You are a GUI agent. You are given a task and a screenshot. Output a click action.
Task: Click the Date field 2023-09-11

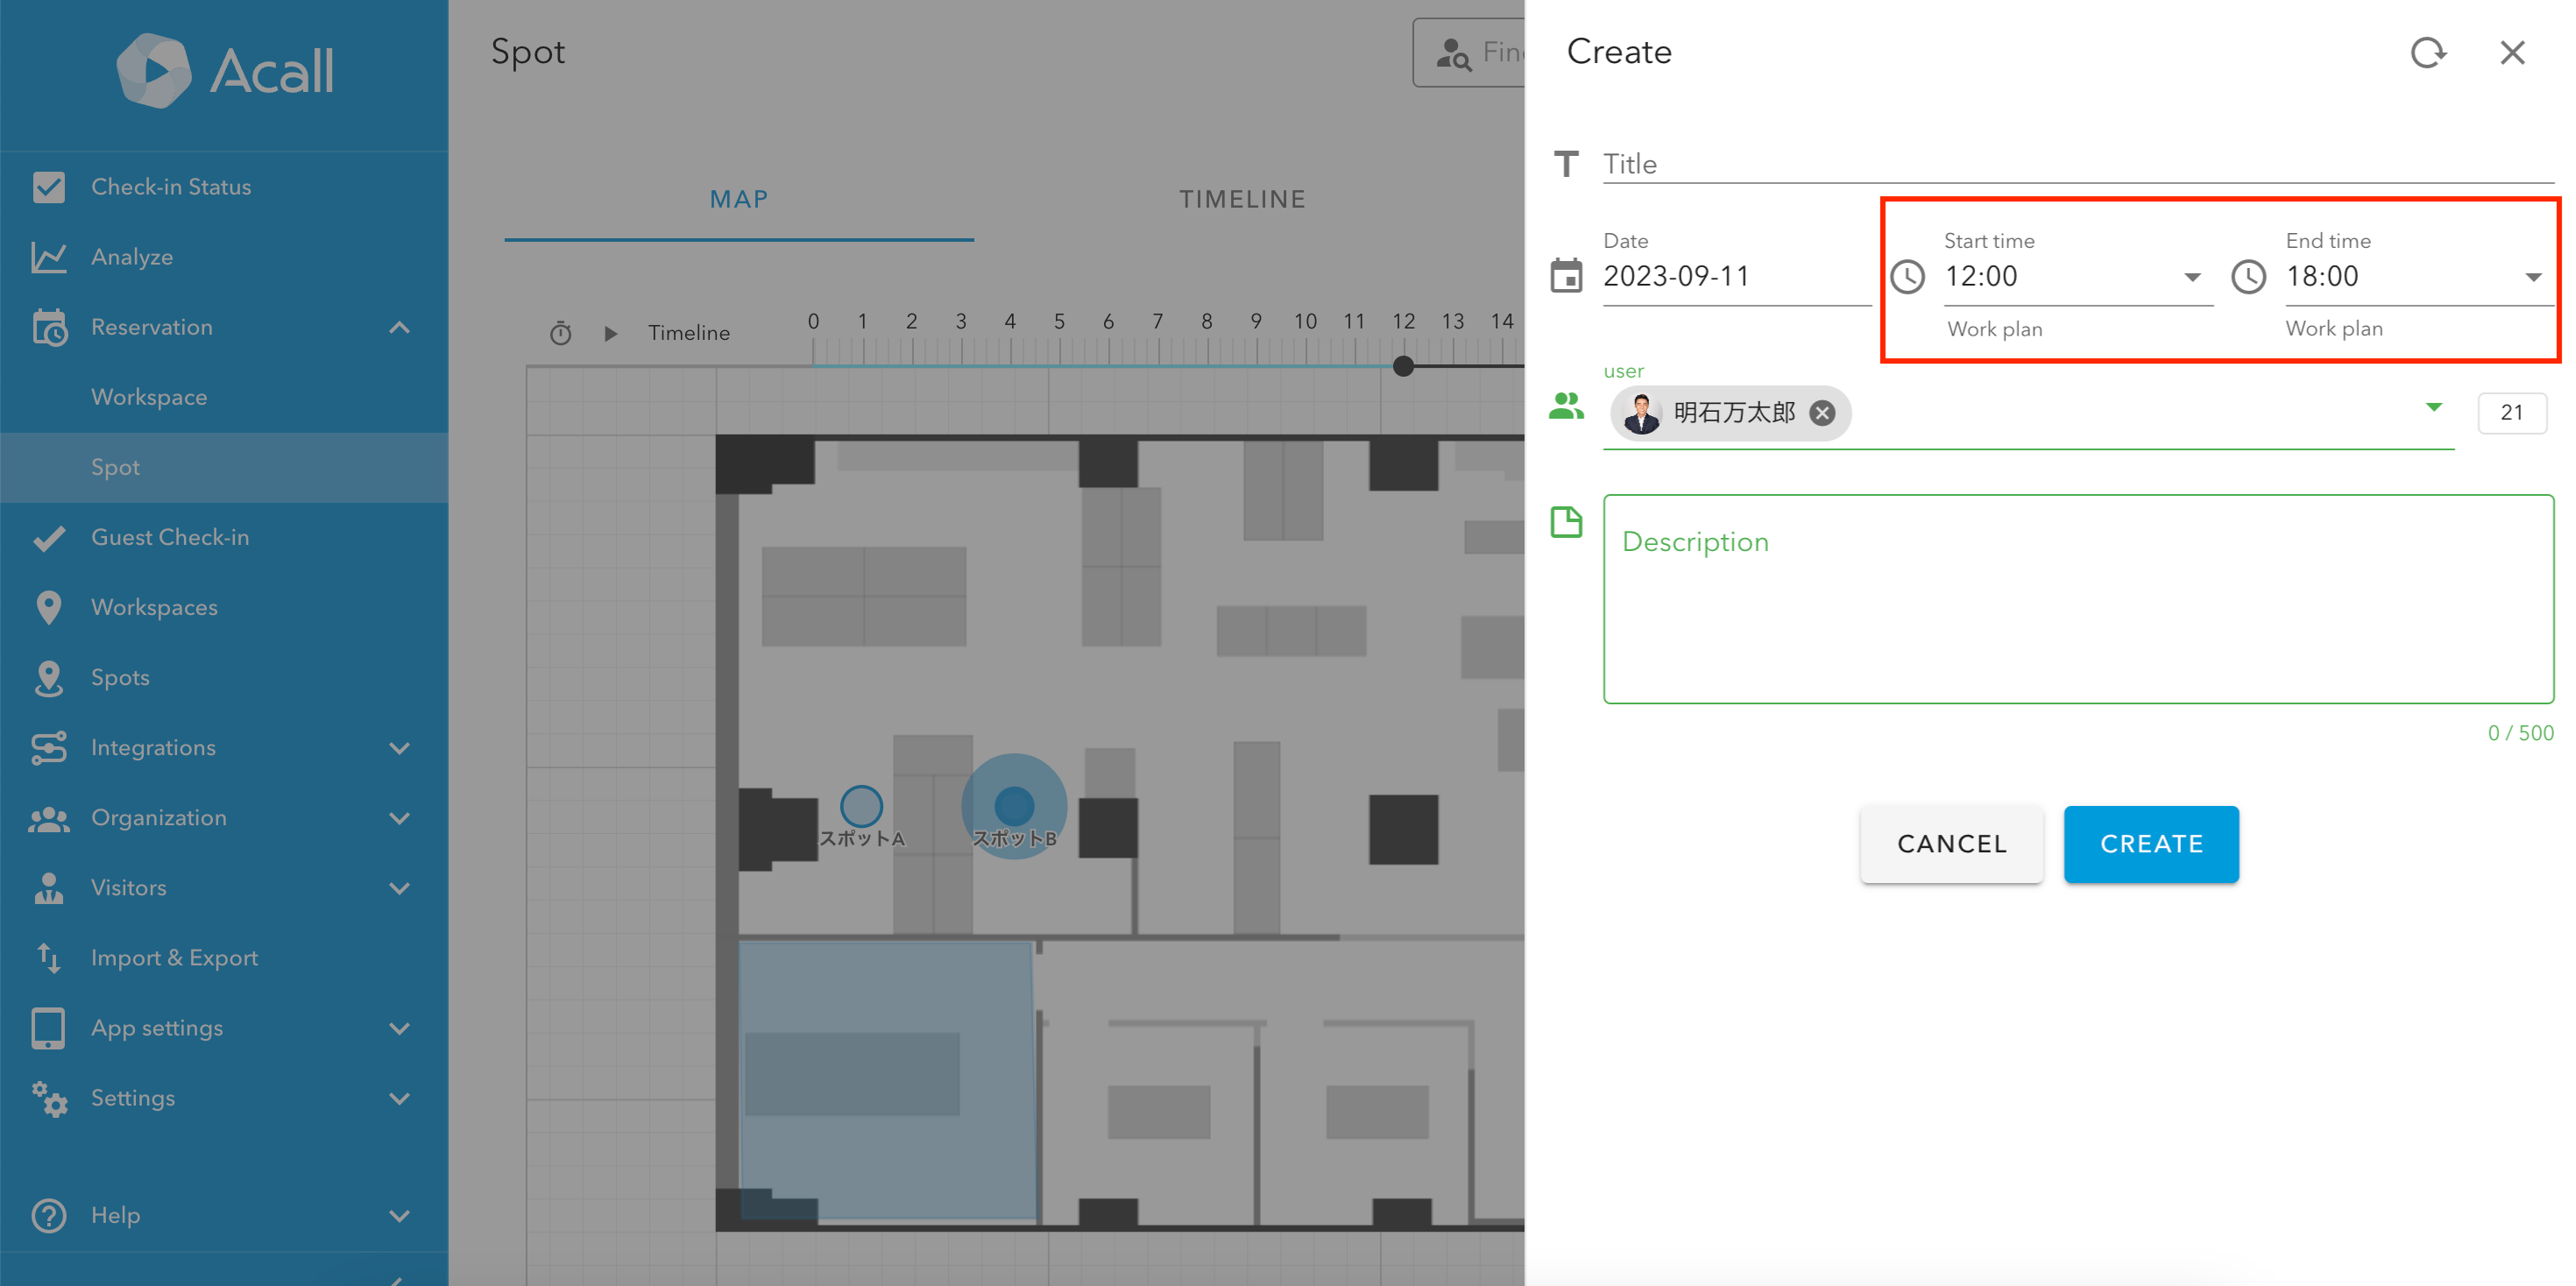[1736, 276]
